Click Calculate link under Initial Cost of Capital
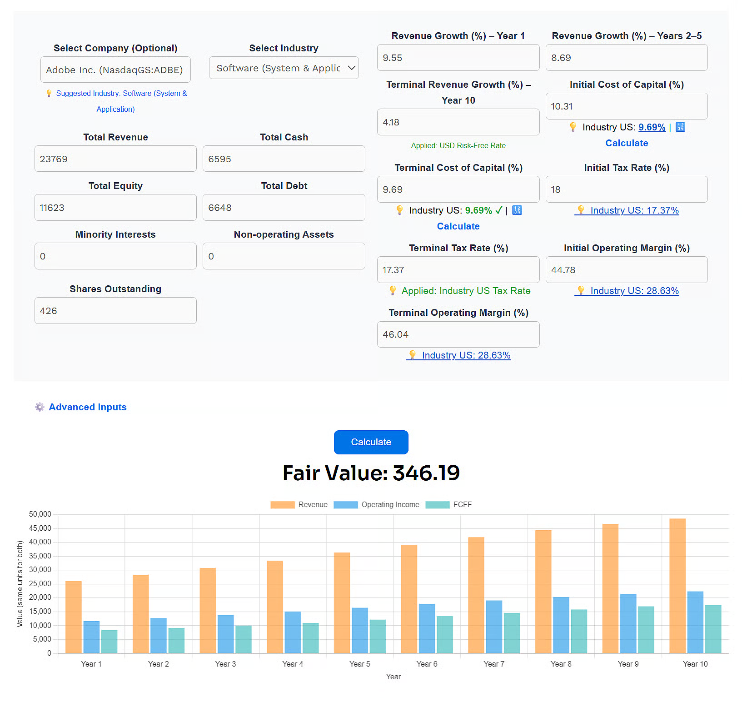742x702 pixels. [627, 143]
